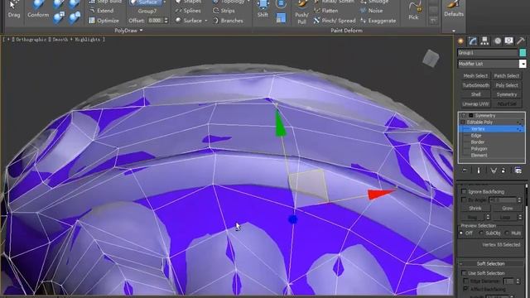530x298 pixels.
Task: Click the Mesh Select button
Action: pos(475,75)
